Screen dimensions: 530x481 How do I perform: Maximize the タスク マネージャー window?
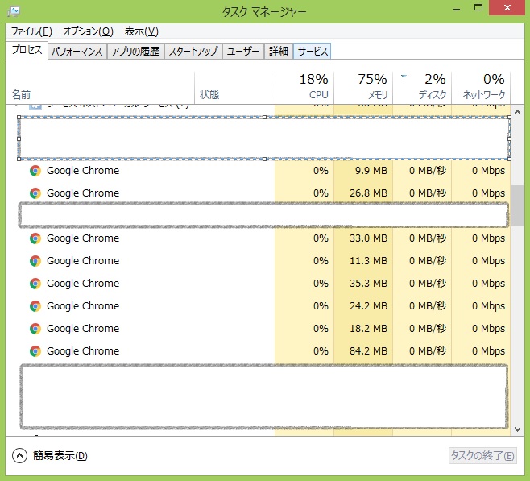[x=478, y=8]
